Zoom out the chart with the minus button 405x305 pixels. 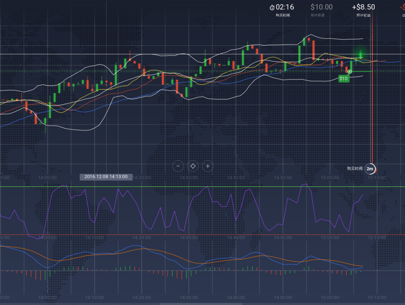(x=178, y=166)
